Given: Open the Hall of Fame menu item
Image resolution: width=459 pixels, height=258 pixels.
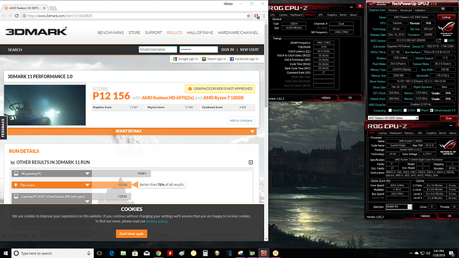Looking at the screenshot, I should point(200,33).
